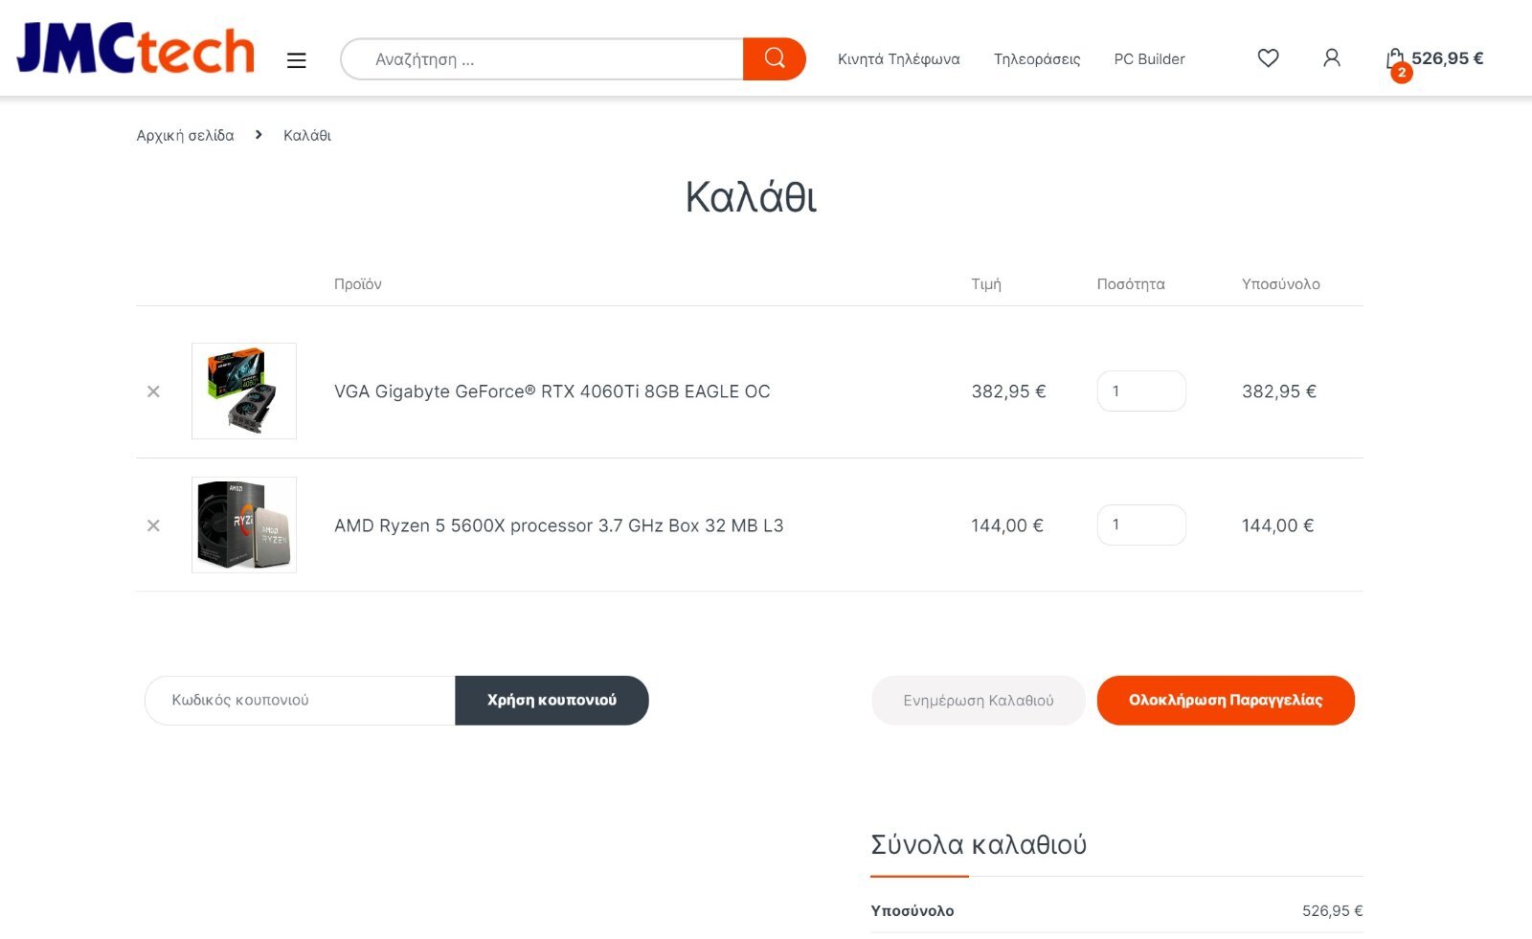Click Χρήση κουπονιού button
The image size is (1532, 939).
552,701
